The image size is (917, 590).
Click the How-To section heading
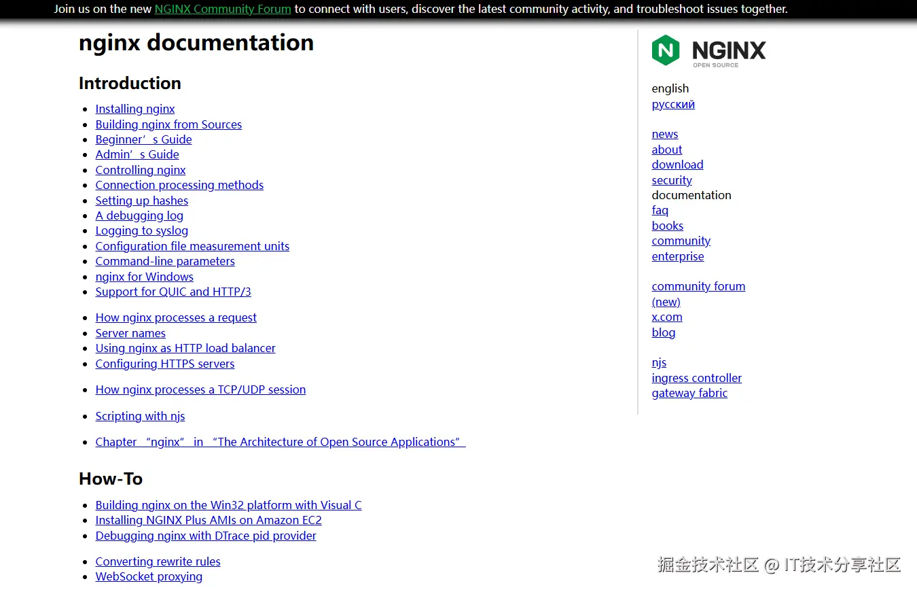click(x=111, y=479)
